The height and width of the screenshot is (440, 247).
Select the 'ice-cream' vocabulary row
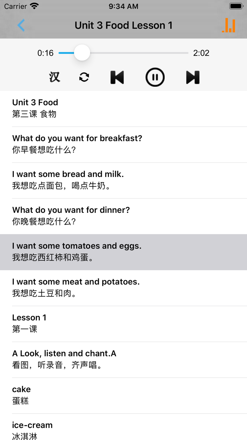click(x=123, y=430)
